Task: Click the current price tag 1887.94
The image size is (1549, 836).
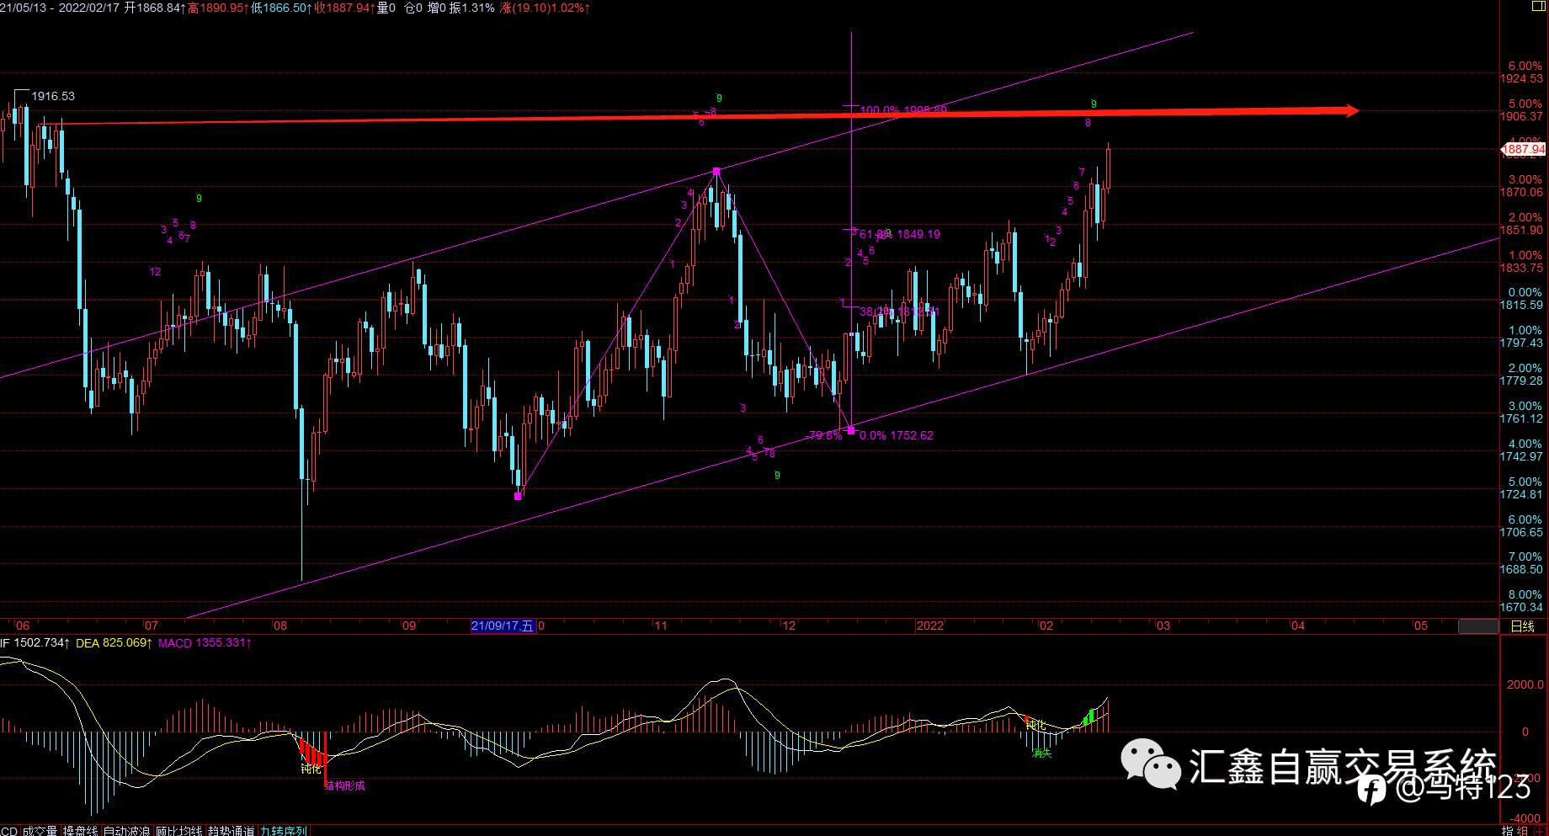Action: (x=1525, y=150)
